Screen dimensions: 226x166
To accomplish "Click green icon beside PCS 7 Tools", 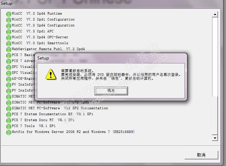I will pyautogui.click(x=9, y=126).
